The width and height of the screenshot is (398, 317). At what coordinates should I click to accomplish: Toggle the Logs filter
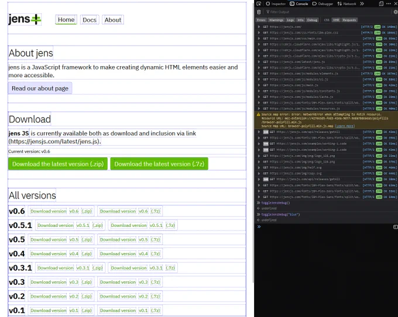click(x=290, y=20)
